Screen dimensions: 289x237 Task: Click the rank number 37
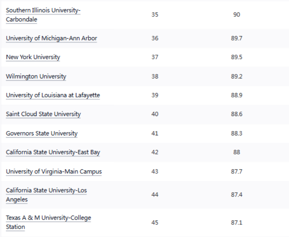(155, 57)
